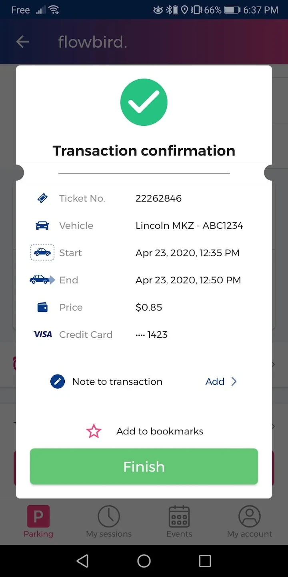Tap the parking start car icon

(x=42, y=253)
